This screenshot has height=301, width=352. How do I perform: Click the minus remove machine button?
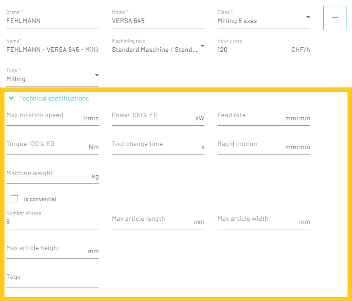click(335, 18)
